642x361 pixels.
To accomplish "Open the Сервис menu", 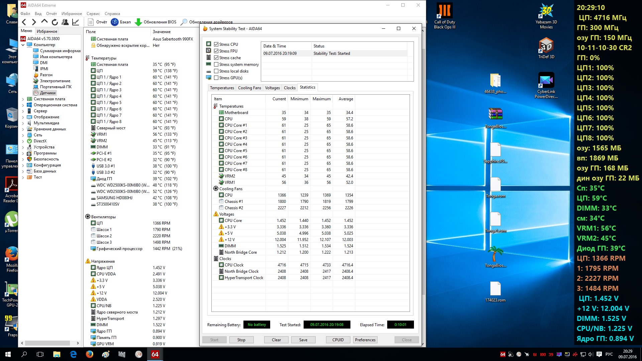I will pyautogui.click(x=93, y=14).
